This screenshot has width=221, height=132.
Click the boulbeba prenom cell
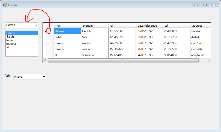[95, 55]
